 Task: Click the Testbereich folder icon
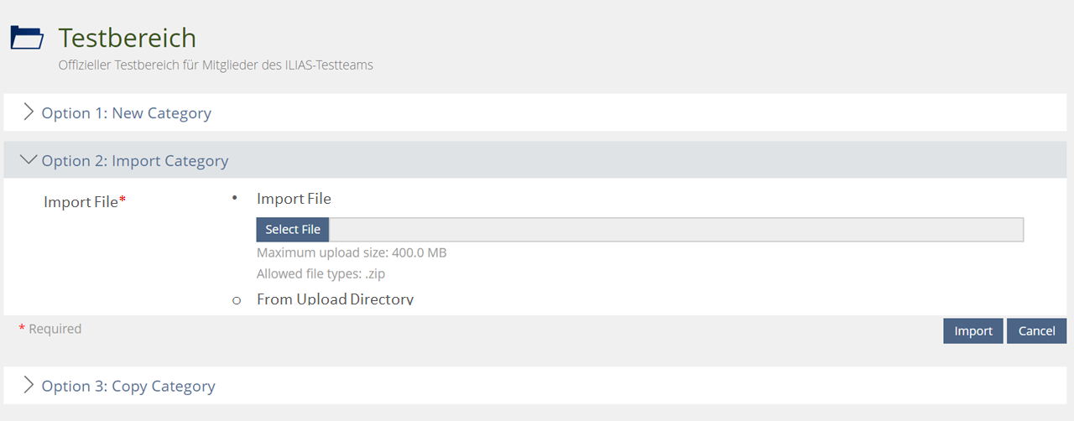pos(27,38)
